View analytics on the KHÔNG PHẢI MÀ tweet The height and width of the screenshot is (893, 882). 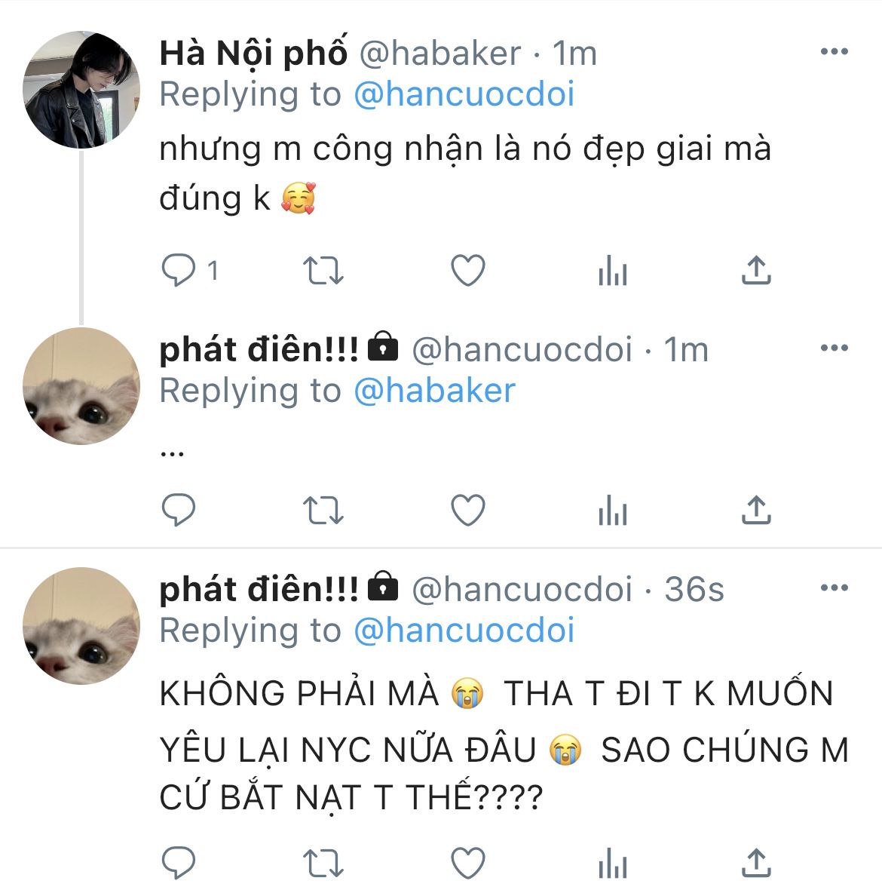[x=613, y=863]
